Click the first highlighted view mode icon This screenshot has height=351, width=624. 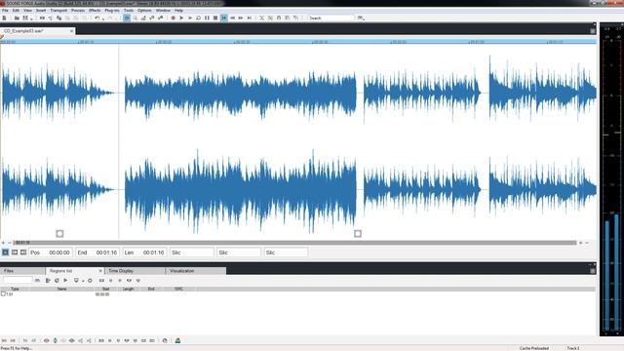[6, 253]
